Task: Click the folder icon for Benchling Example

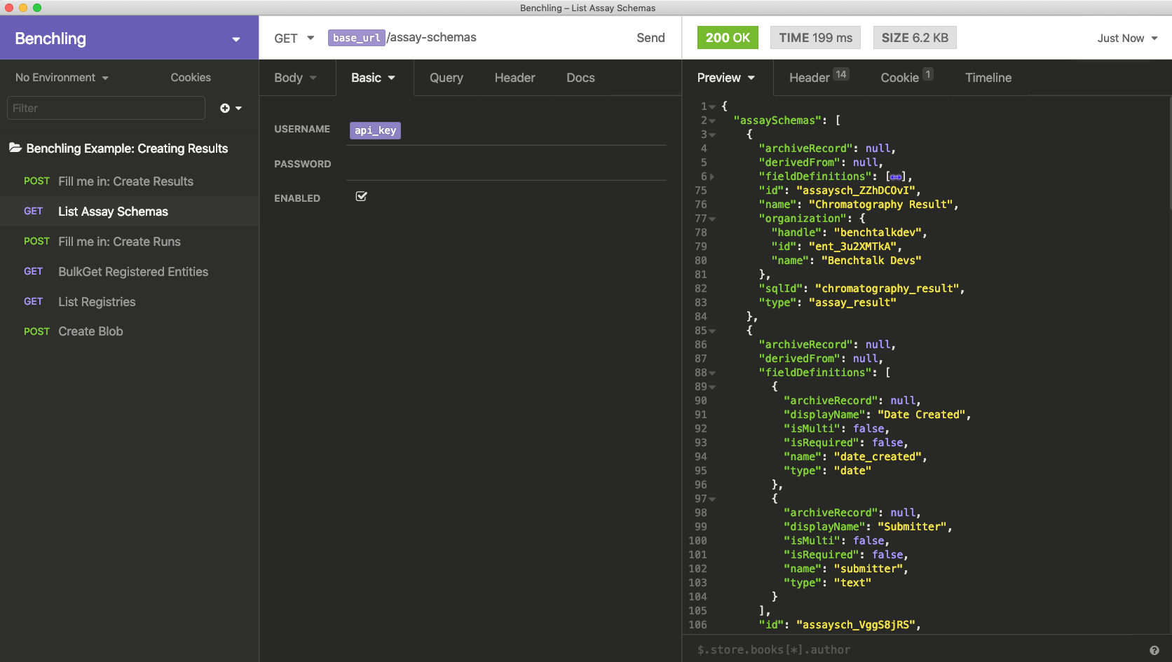Action: coord(15,148)
